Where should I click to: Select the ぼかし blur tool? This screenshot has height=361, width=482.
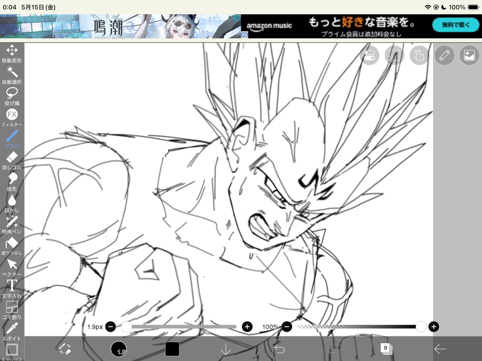(x=12, y=203)
